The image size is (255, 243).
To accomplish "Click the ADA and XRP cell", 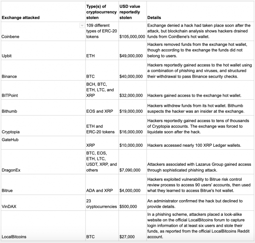I will [x=102, y=184].
